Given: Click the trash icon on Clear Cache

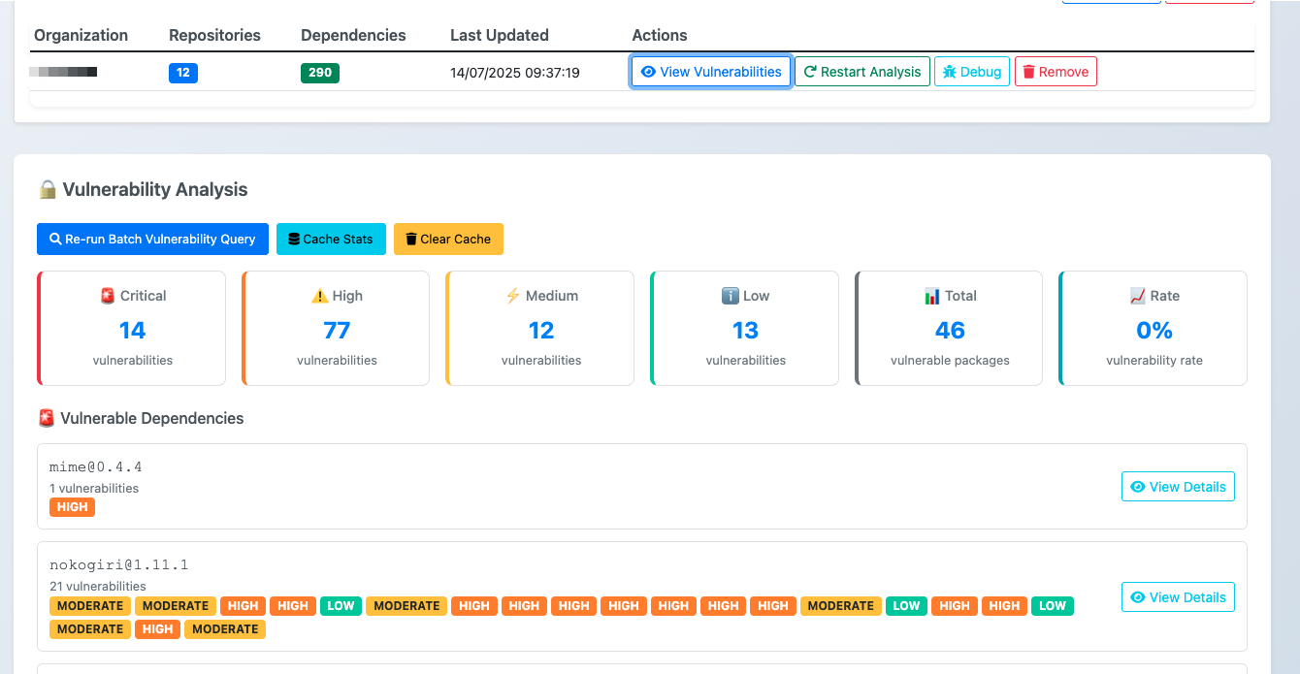Looking at the screenshot, I should tap(412, 239).
